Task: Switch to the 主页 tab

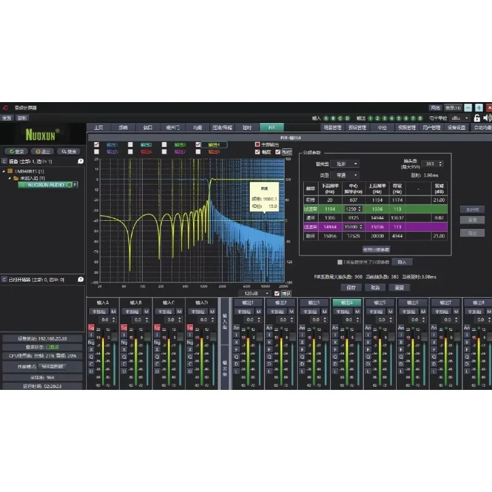Action: coord(99,127)
